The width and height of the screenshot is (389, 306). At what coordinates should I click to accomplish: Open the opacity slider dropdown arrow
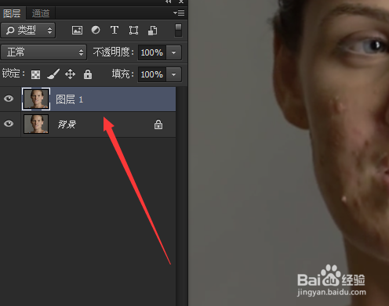pyautogui.click(x=174, y=52)
